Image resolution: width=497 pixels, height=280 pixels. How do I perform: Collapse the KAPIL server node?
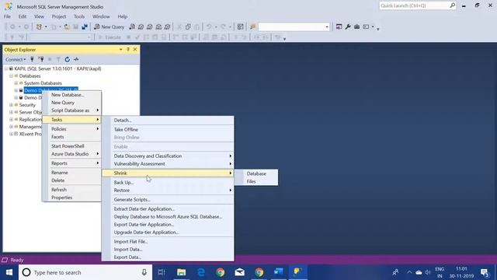pos(6,68)
